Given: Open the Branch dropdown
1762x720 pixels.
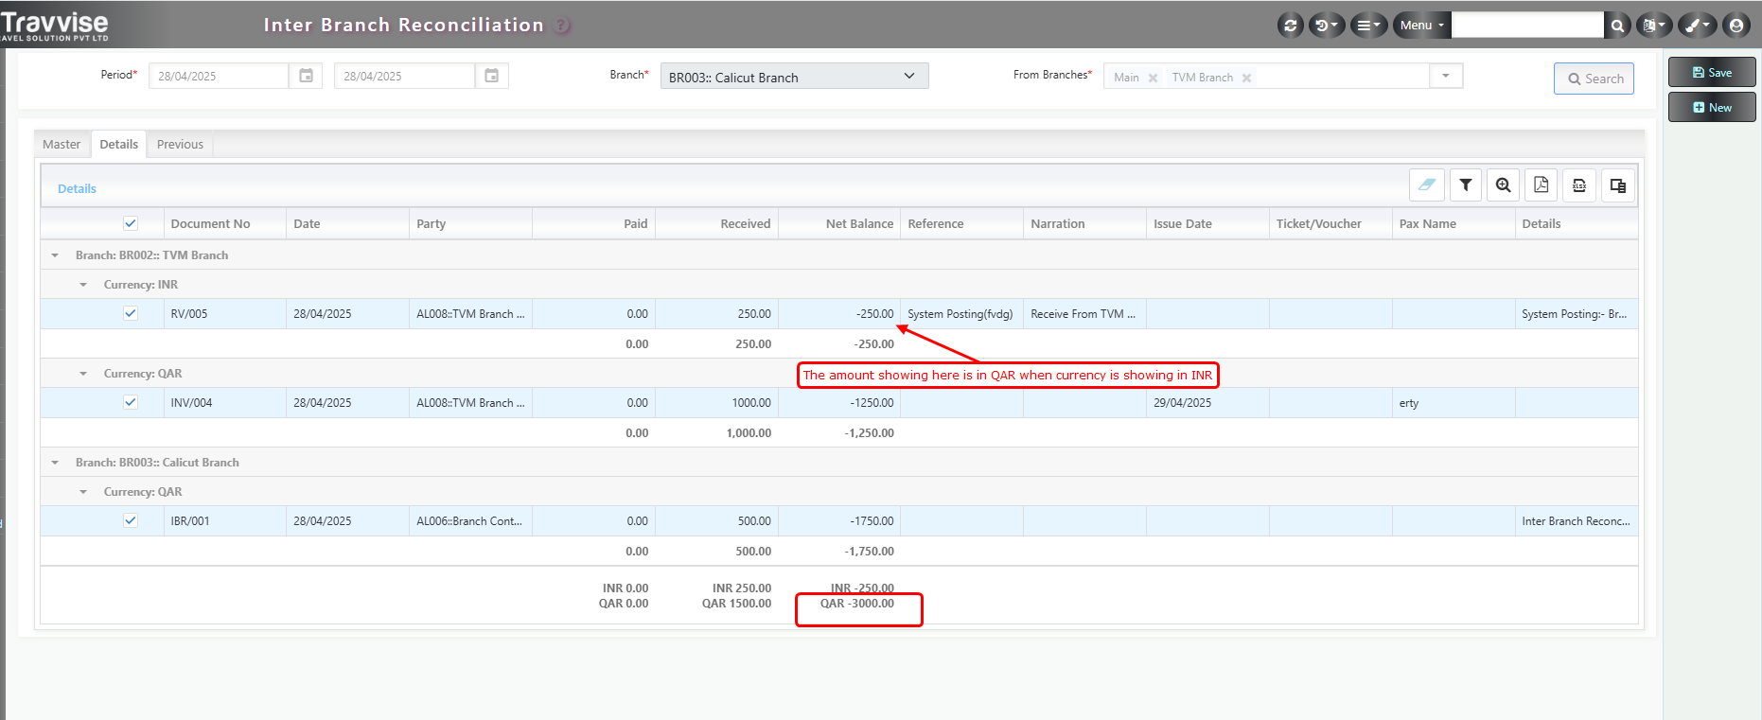Looking at the screenshot, I should (794, 77).
